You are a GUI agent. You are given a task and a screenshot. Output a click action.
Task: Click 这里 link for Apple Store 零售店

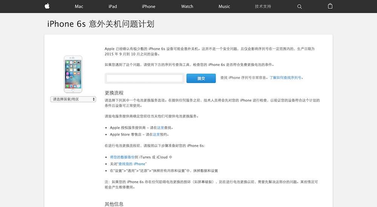(156, 134)
